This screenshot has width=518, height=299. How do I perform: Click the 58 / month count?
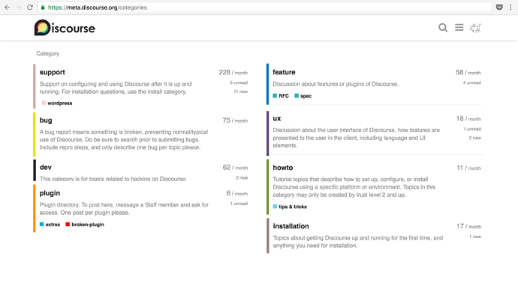468,72
